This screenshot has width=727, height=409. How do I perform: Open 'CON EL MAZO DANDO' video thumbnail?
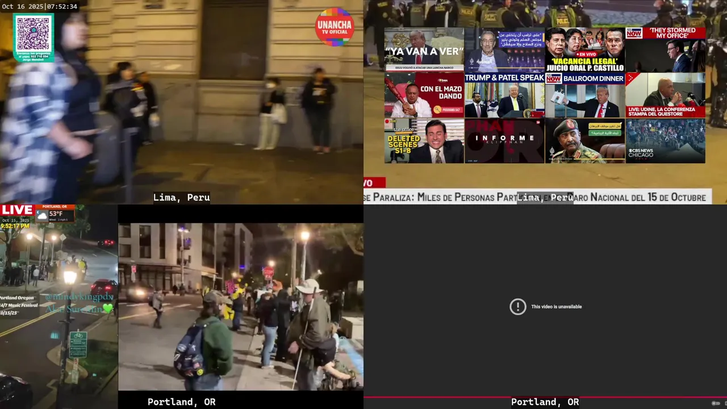[424, 95]
